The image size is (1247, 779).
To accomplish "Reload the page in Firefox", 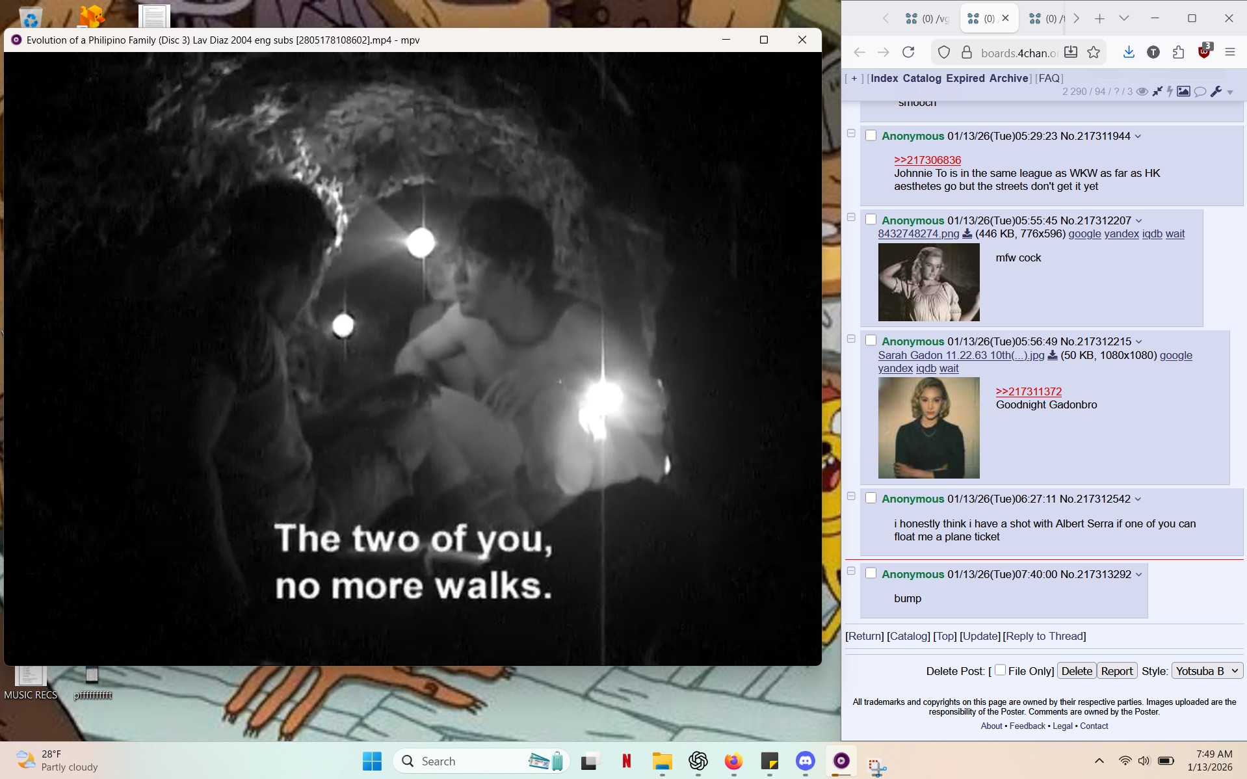I will coord(908,52).
